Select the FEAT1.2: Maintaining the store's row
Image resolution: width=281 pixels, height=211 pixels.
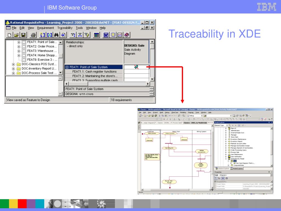94,76
